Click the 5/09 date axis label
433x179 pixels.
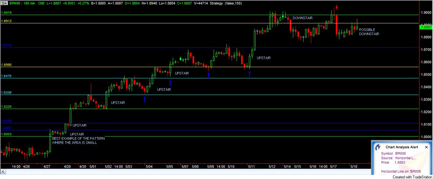coord(210,167)
